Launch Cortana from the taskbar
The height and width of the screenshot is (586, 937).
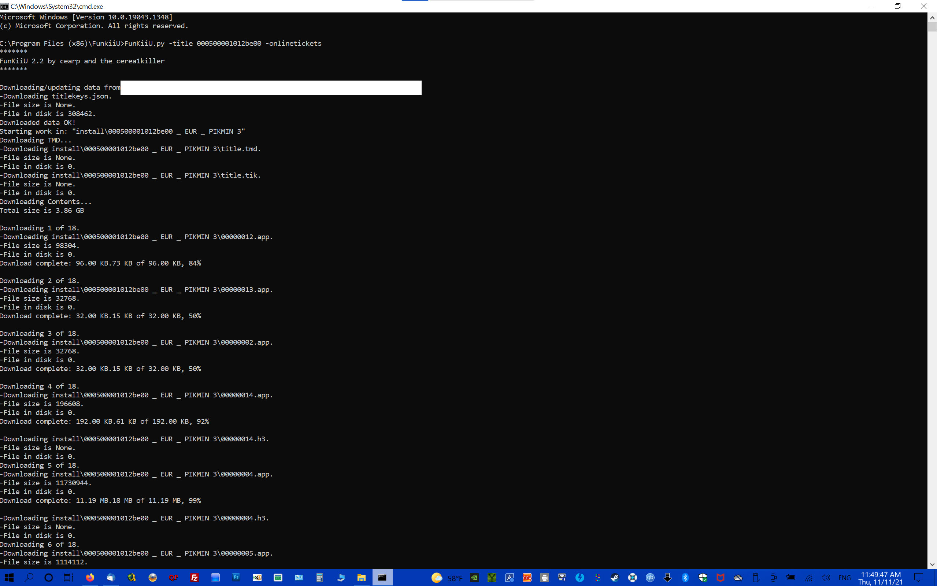[x=48, y=578]
